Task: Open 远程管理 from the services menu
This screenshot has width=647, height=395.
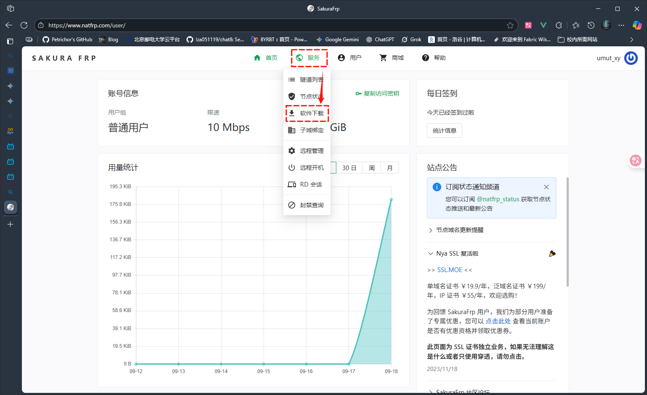Action: (307, 151)
